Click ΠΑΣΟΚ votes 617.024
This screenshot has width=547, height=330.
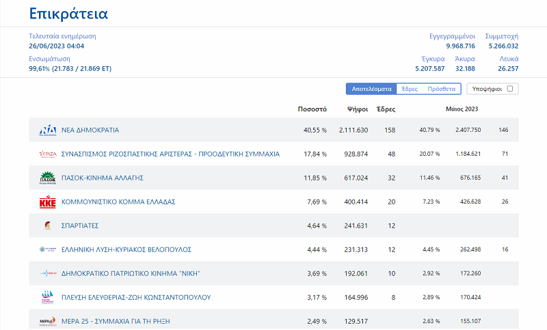tap(356, 178)
